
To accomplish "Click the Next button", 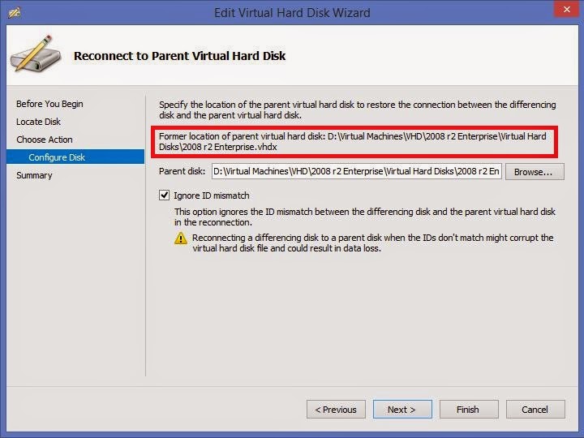I will click(401, 410).
